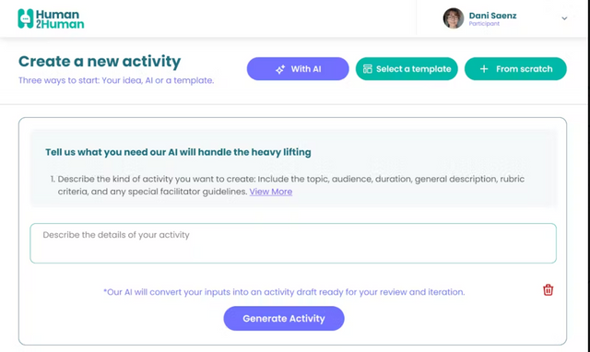
Task: Open the View More link
Action: pyautogui.click(x=270, y=192)
